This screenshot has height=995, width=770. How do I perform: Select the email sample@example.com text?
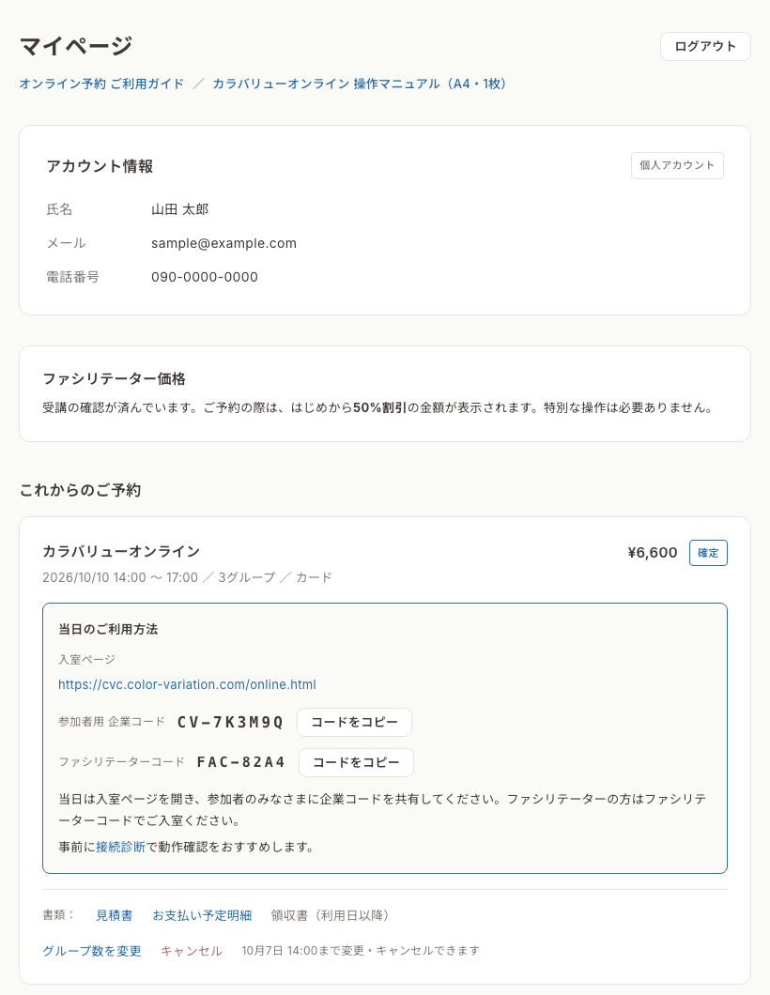(223, 243)
